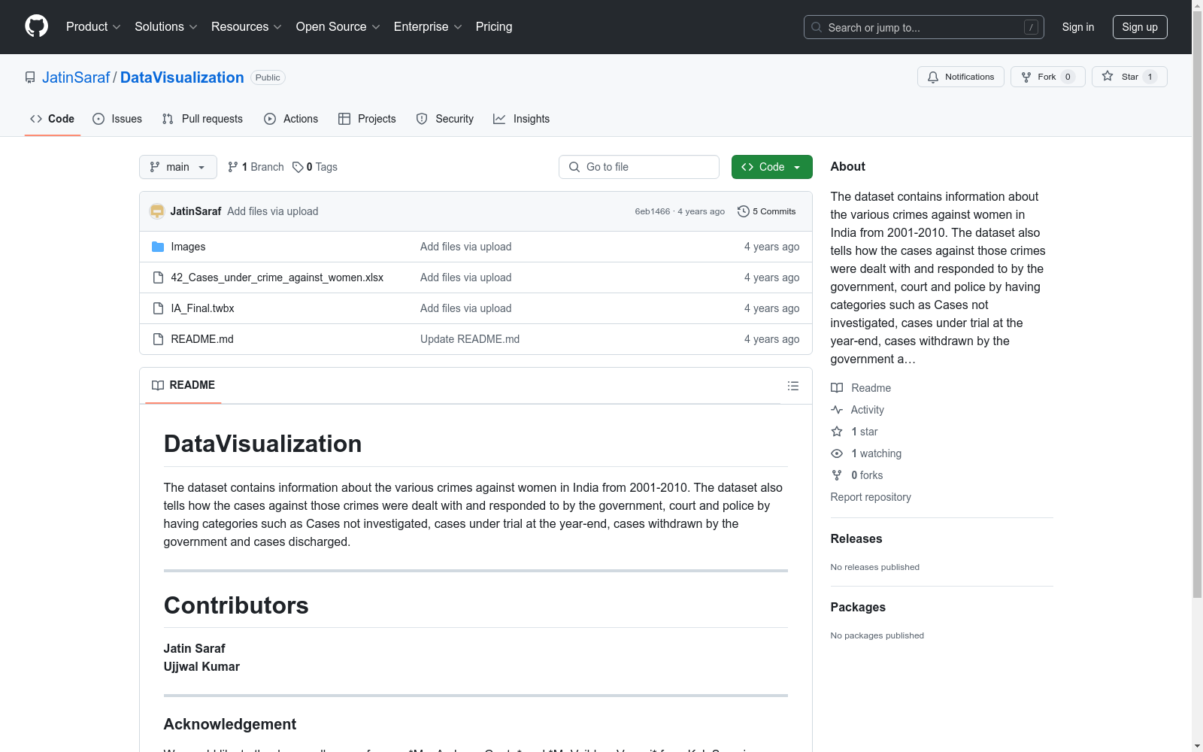Click the file icon for 42_Cases_under_crime_against_women.xlsx

tap(158, 277)
